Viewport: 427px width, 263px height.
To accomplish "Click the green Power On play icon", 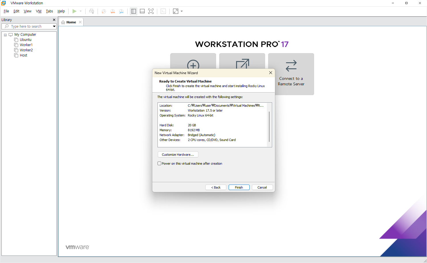I will click(74, 11).
